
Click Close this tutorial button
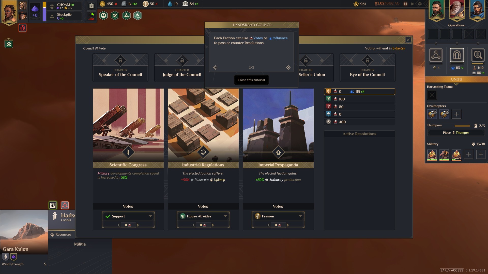tap(251, 80)
